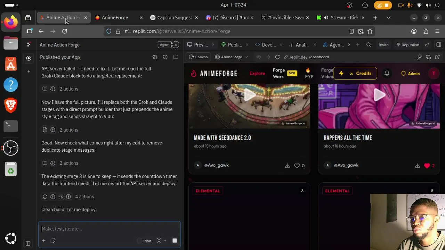Screen dimensions: 445x250
Task: Open browser tabs list icon at top left
Action: point(28,17)
